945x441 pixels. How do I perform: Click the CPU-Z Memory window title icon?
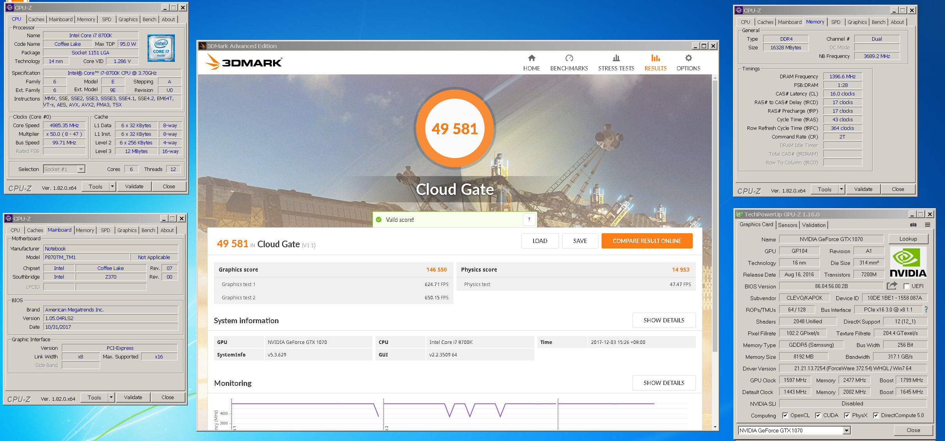(x=739, y=10)
